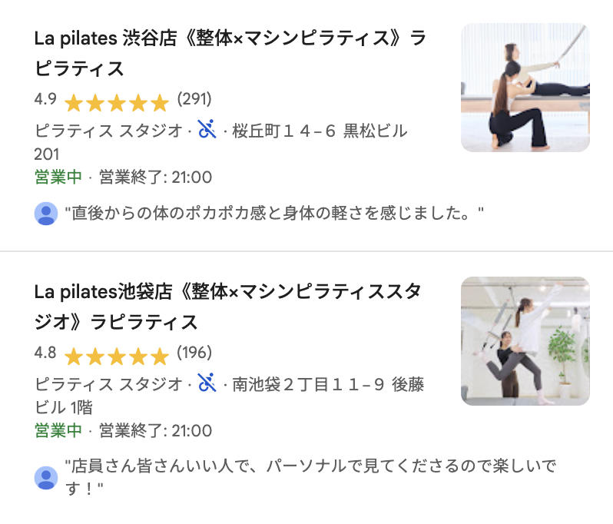Click the 4.9 rating number
The image size is (613, 524).
click(x=45, y=99)
